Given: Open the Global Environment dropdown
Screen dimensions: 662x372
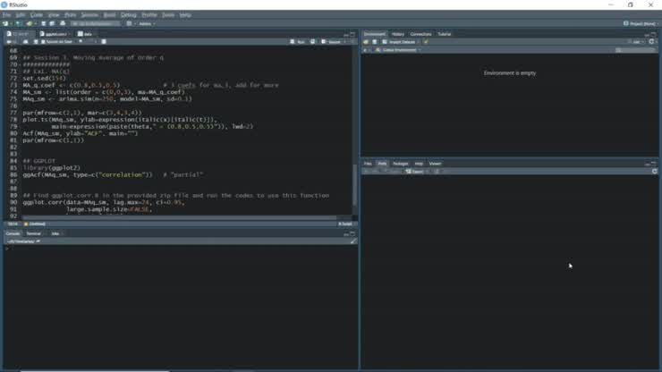Looking at the screenshot, I should coord(398,50).
